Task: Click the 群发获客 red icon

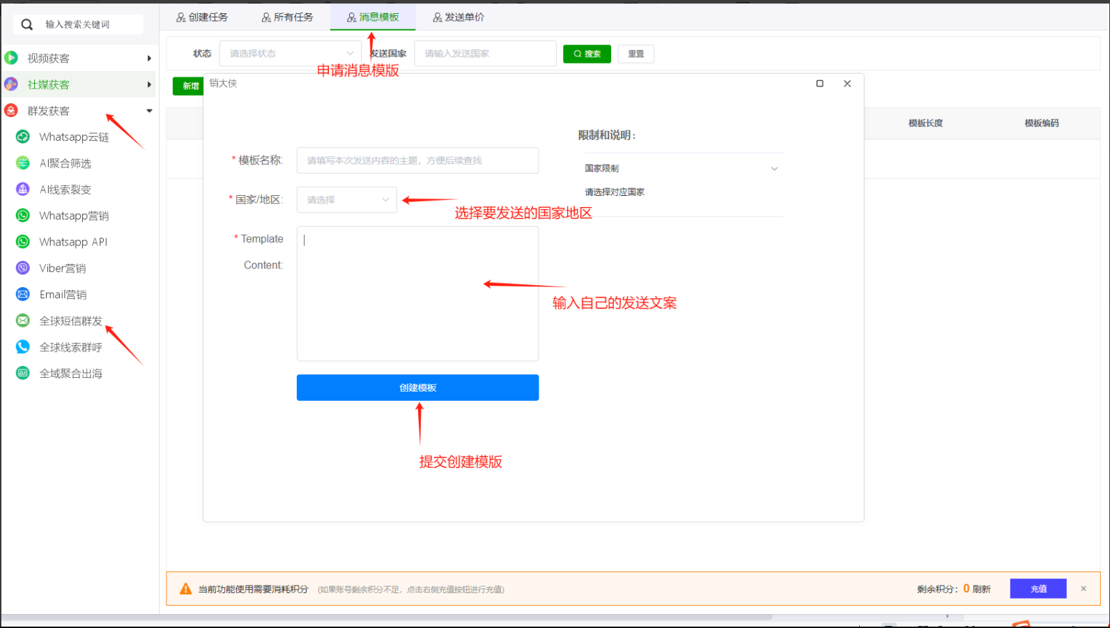Action: [x=11, y=110]
